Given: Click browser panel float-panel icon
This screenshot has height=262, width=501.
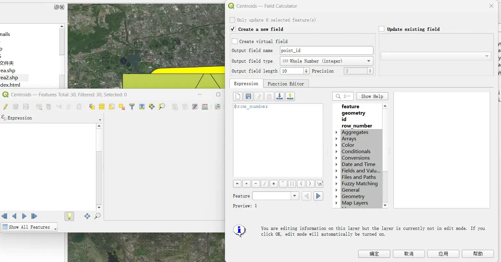Looking at the screenshot, I should click(56, 7).
